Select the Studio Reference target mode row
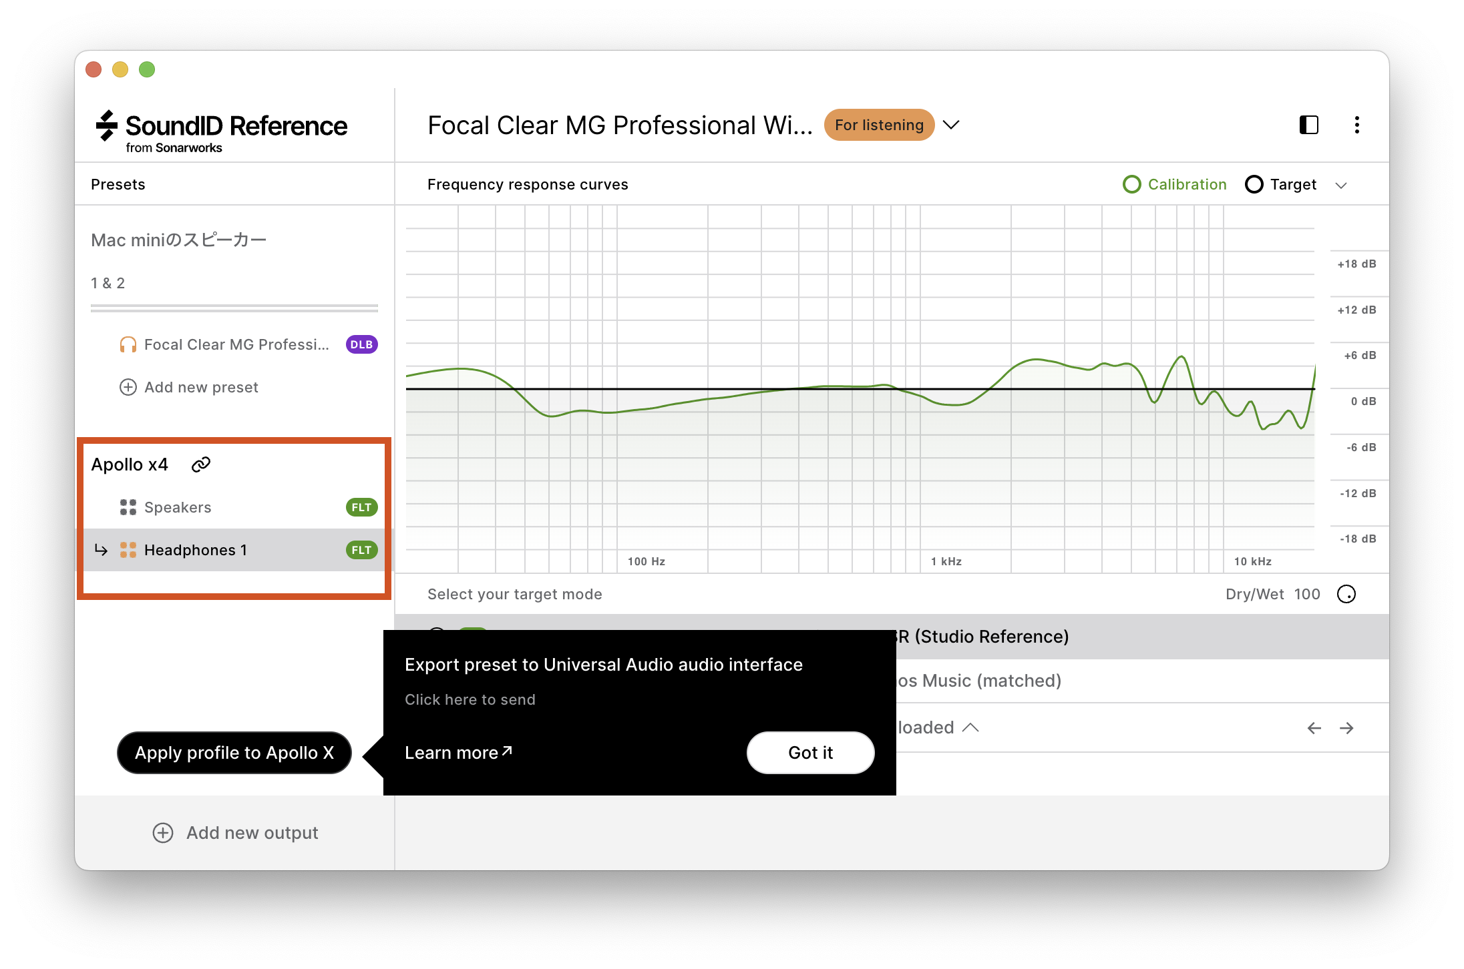The height and width of the screenshot is (969, 1464). point(892,637)
